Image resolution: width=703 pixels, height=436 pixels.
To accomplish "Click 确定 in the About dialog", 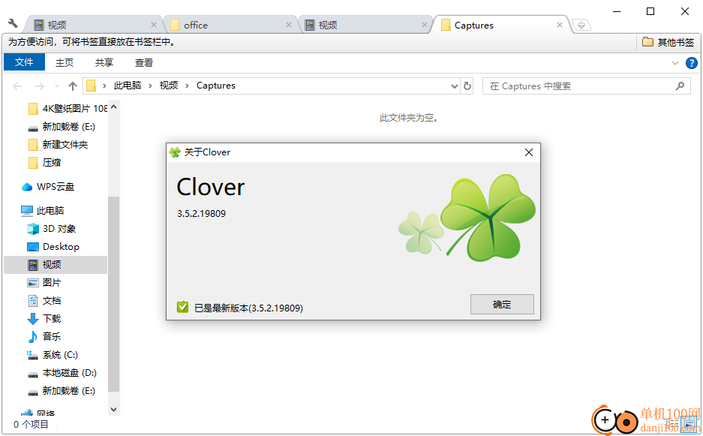I will click(x=502, y=305).
